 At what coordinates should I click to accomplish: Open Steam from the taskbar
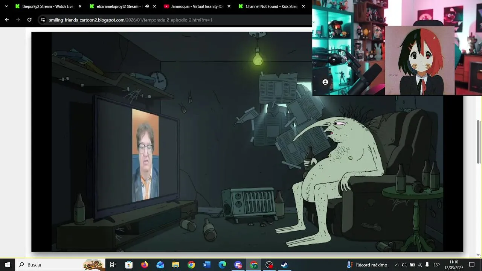tap(284, 265)
